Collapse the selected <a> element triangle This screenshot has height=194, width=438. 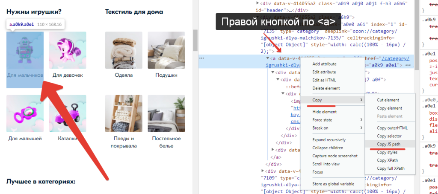(268, 58)
